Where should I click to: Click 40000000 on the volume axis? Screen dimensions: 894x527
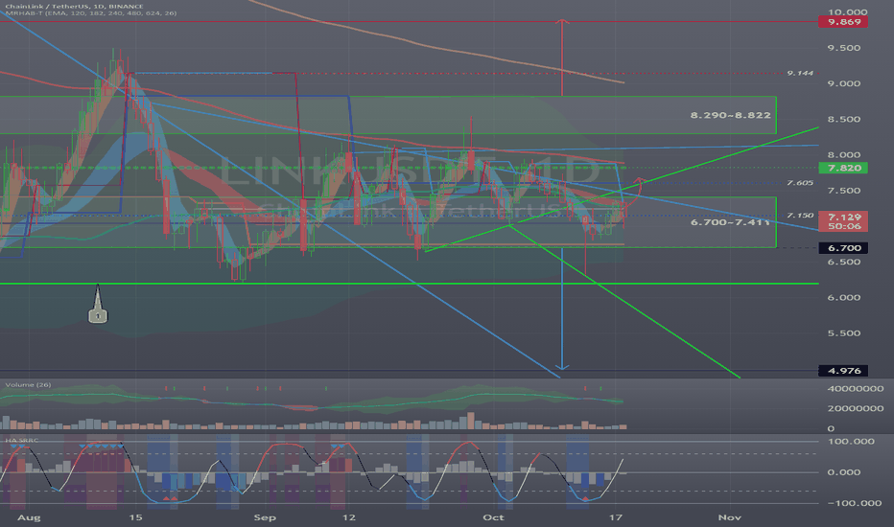coord(856,389)
